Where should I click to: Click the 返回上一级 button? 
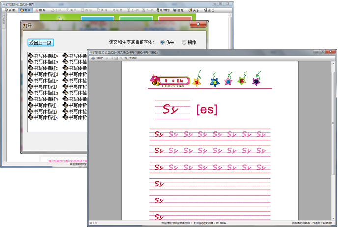click(x=41, y=43)
